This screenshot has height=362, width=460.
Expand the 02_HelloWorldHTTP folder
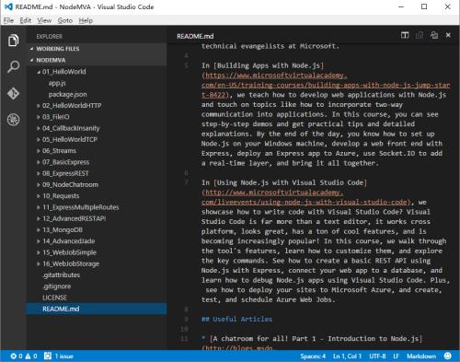point(97,106)
